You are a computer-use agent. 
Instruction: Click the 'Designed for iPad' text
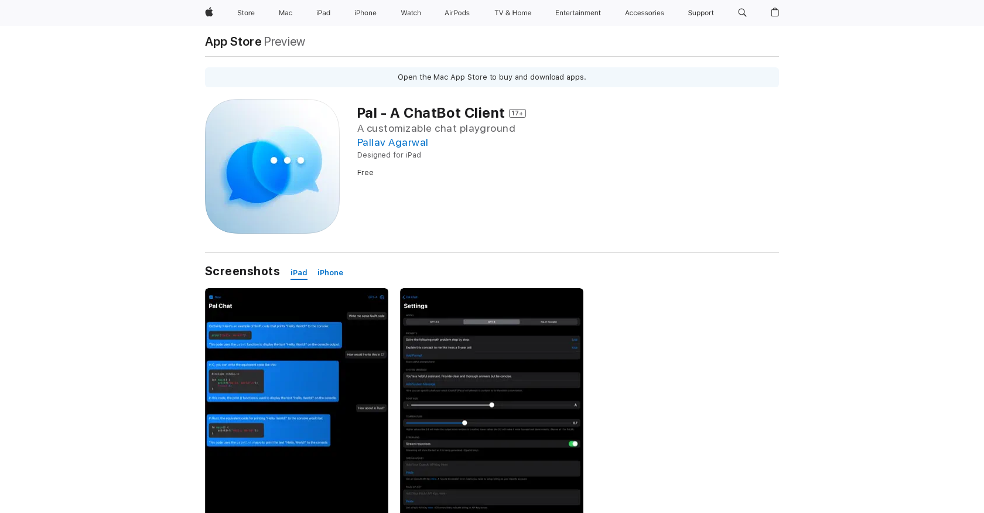(x=389, y=155)
